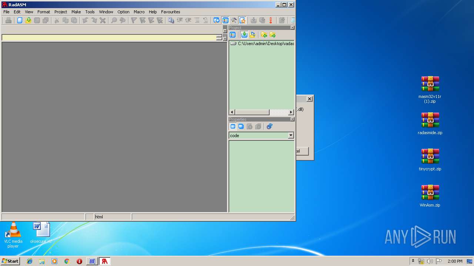Click the volume speaker tray icon

point(430,261)
